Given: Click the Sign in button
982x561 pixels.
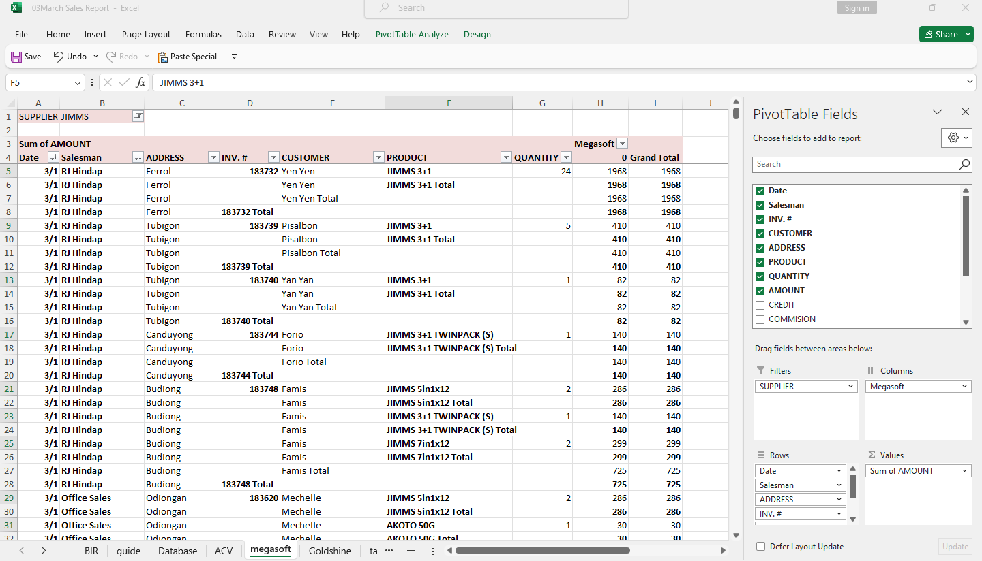Looking at the screenshot, I should click(857, 8).
